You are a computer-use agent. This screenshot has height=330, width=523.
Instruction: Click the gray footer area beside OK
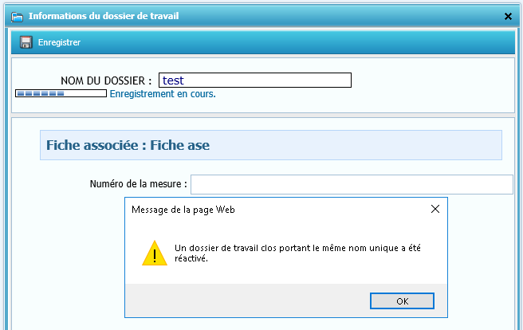click(x=239, y=301)
